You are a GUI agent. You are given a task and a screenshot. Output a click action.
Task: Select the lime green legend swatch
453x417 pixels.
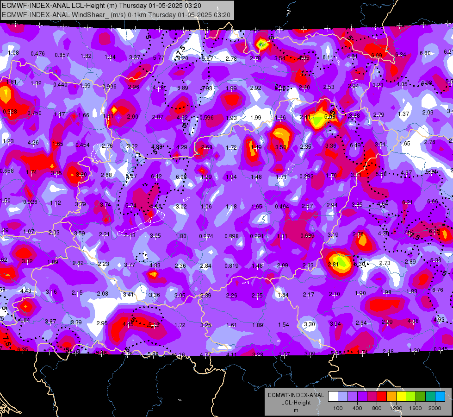[411, 397]
